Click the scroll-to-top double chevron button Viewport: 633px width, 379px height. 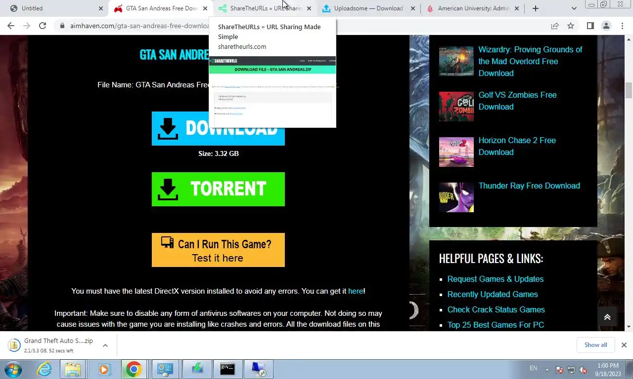pyautogui.click(x=607, y=317)
